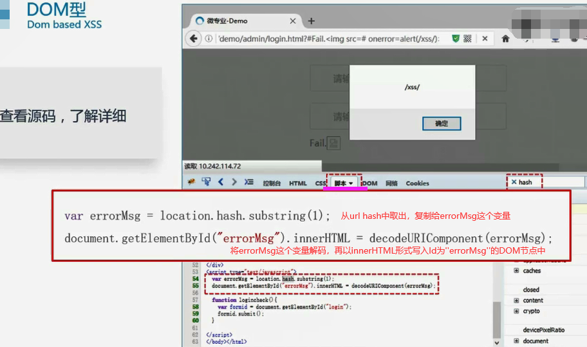
Task: Click the Fail. text on page
Action: pos(317,143)
